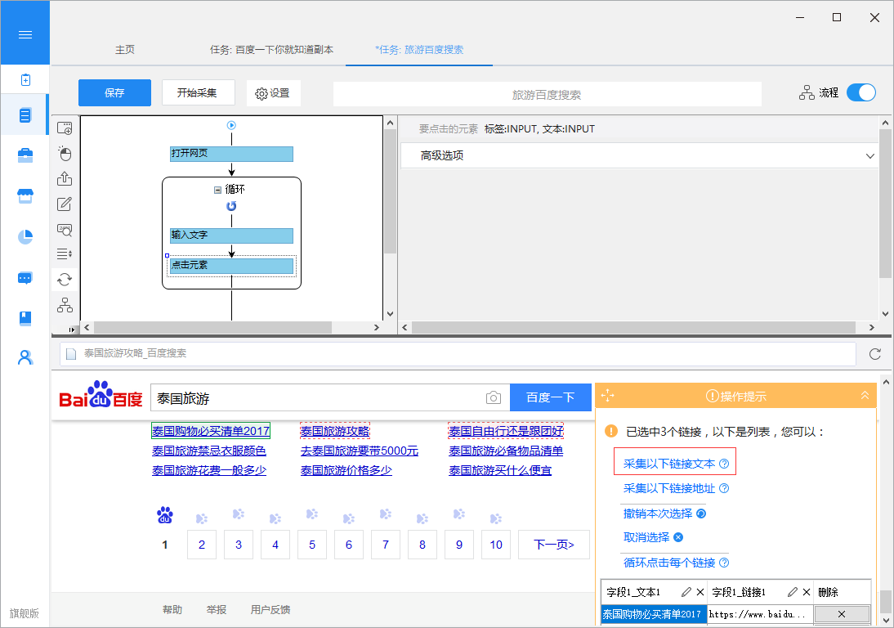Image resolution: width=894 pixels, height=628 pixels.
Task: Open the user account icon in the sidebar
Action: (25, 357)
